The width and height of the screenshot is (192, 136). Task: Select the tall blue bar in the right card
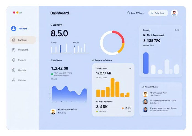click(x=146, y=63)
